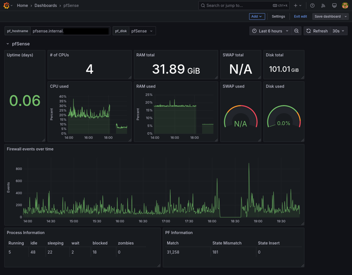The image size is (352, 275).
Task: Click the zombies column header
Action: tap(126, 243)
